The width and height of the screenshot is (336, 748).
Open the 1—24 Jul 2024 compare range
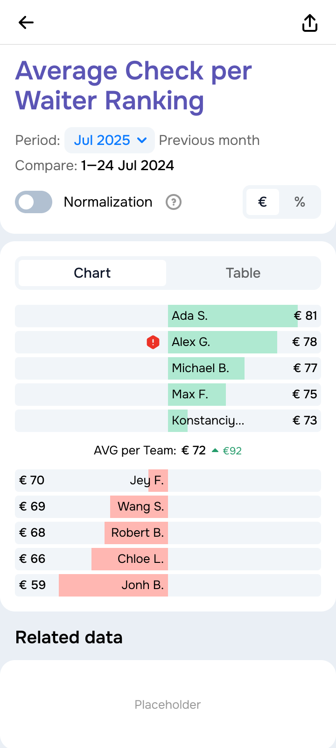pos(127,165)
